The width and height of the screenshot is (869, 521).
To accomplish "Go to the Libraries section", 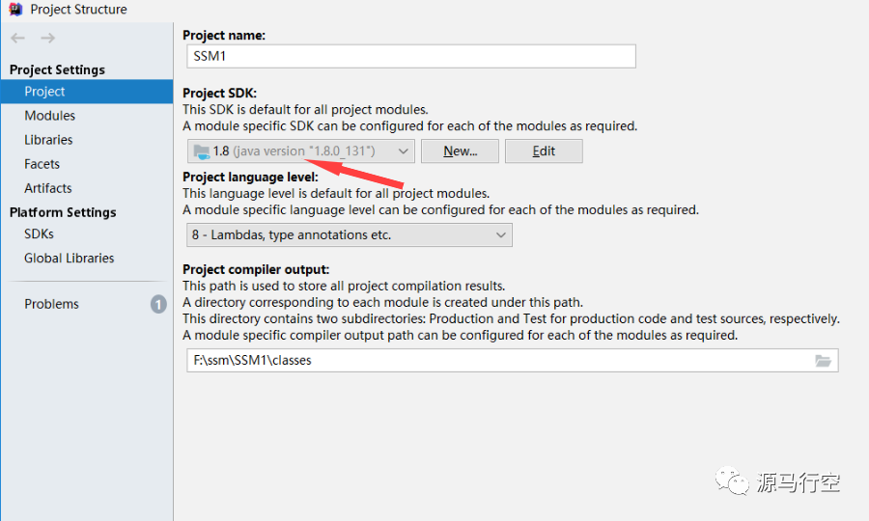I will [48, 140].
